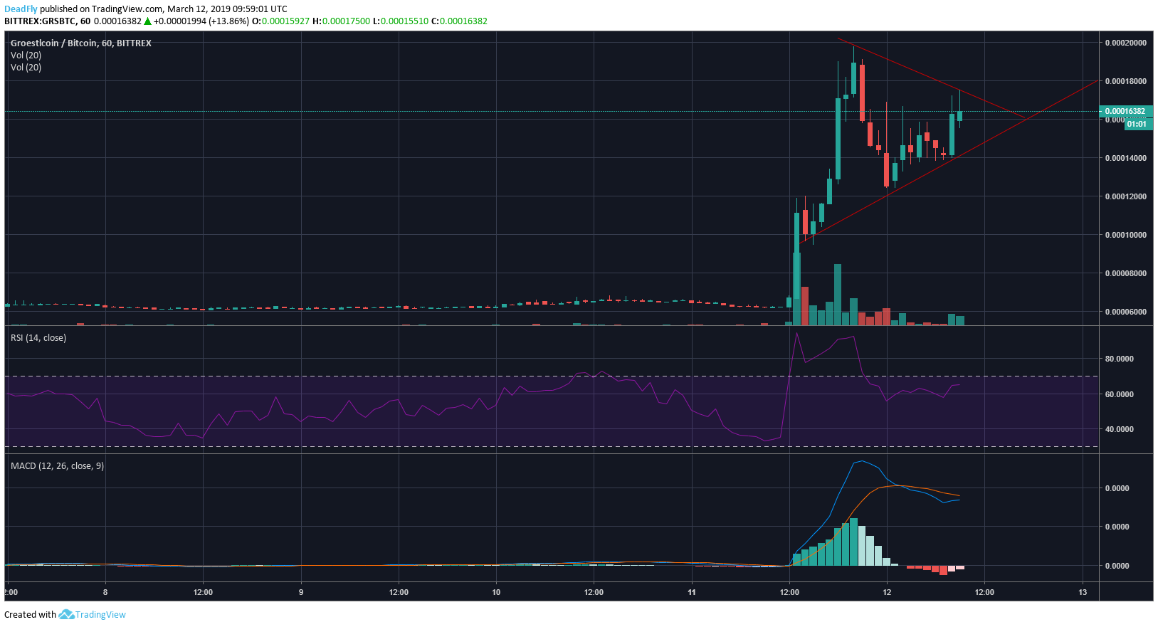Click the blue MACD line peak
Screen dimensions: 1158x627
pyautogui.click(x=862, y=461)
